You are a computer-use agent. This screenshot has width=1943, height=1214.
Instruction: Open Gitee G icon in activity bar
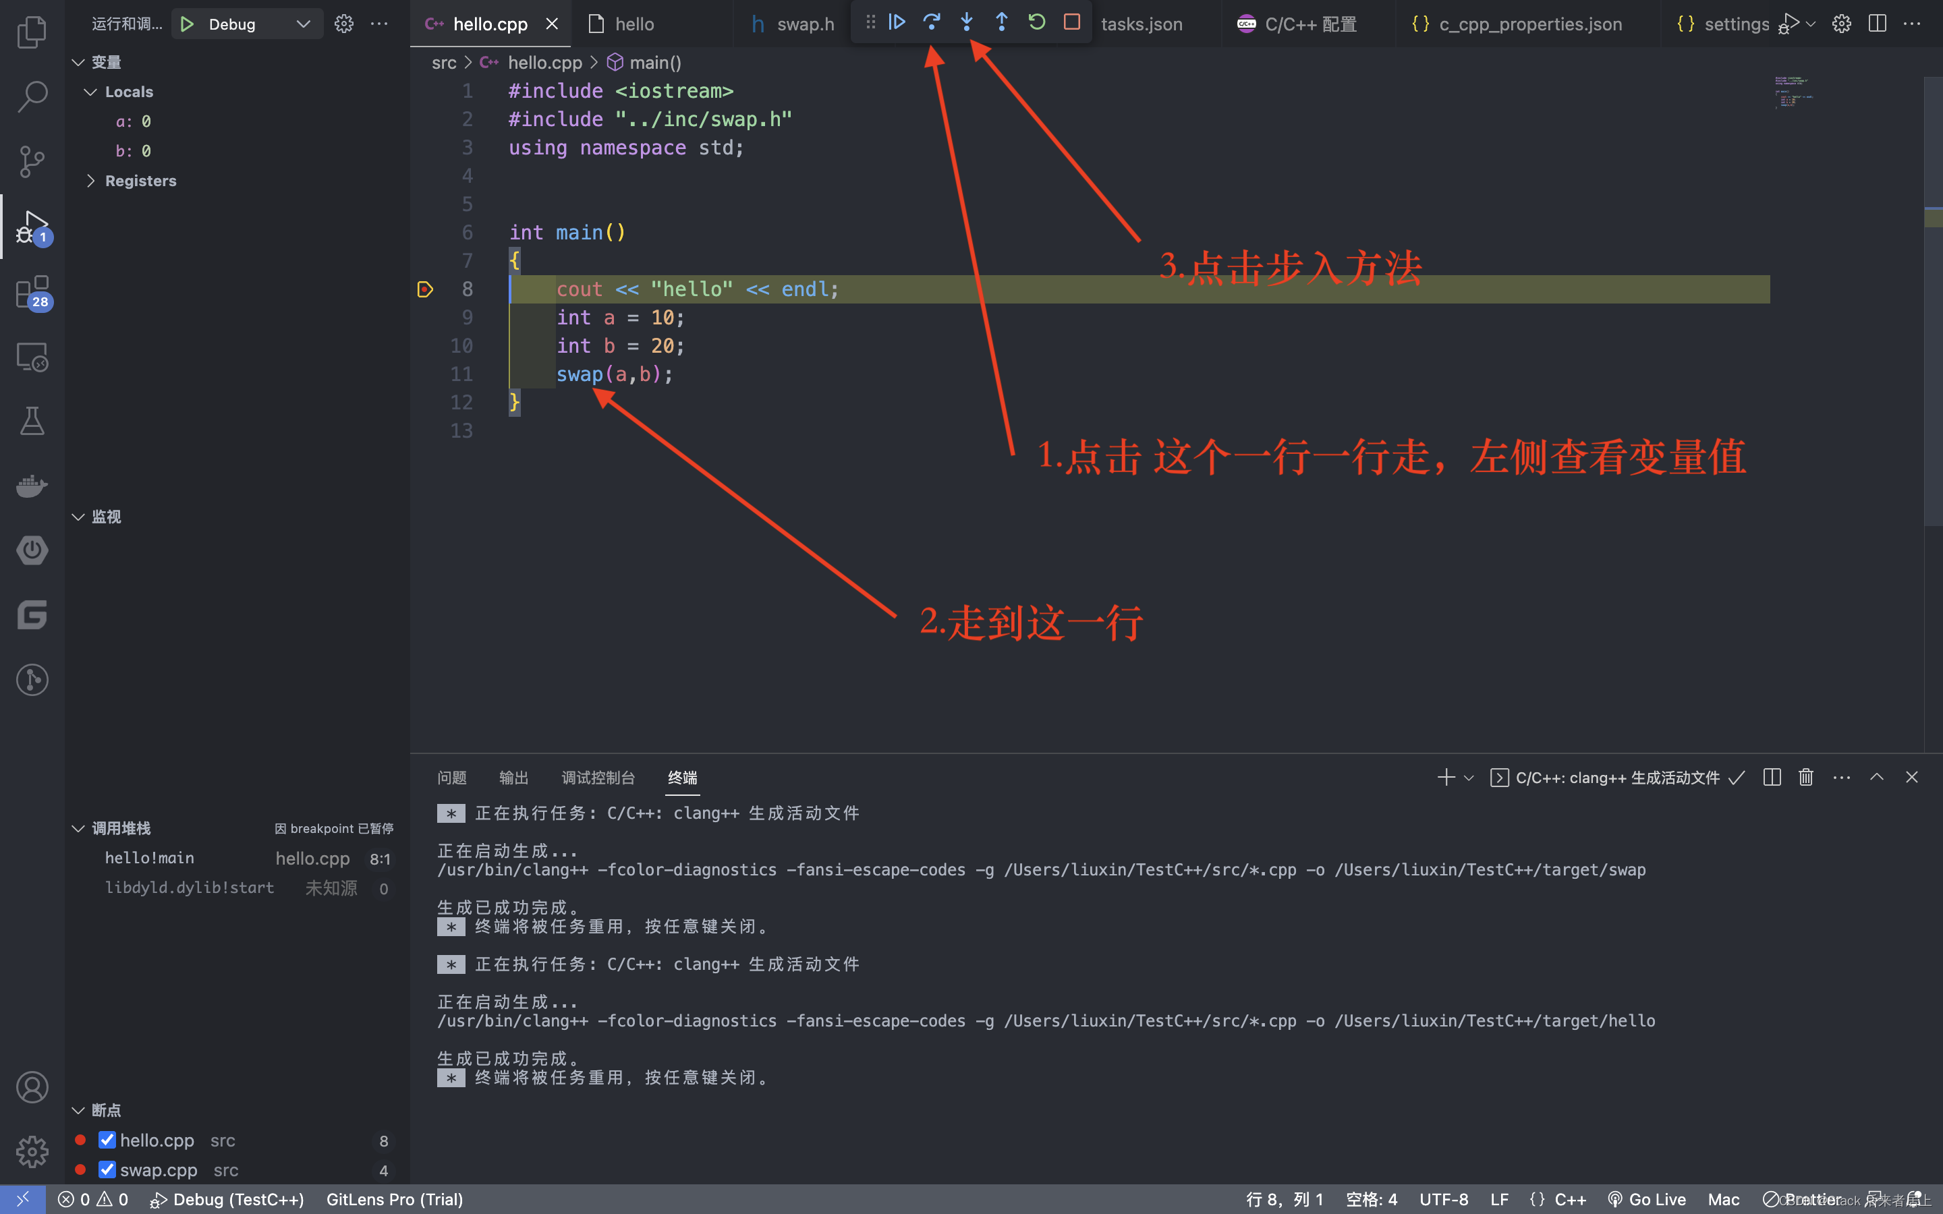(x=32, y=615)
